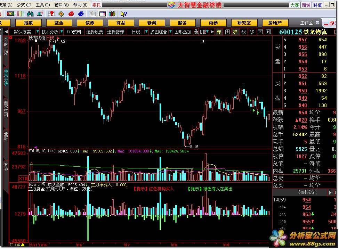
Task: Open the 默认方案 dropdown arrow
Action: pyautogui.click(x=38, y=32)
